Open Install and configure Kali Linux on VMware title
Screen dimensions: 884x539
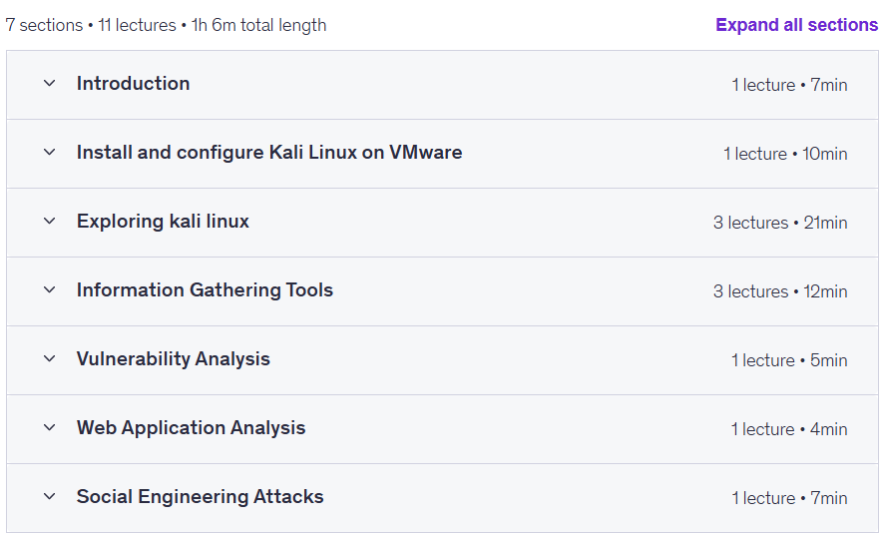click(x=269, y=153)
